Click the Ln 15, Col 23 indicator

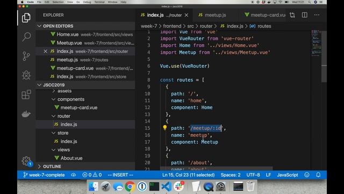tap(189, 175)
